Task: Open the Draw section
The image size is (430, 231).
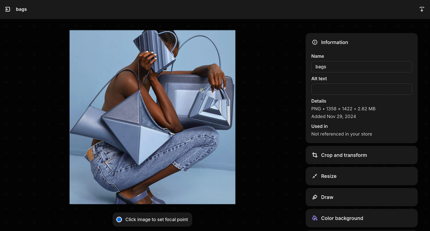Action: click(361, 197)
